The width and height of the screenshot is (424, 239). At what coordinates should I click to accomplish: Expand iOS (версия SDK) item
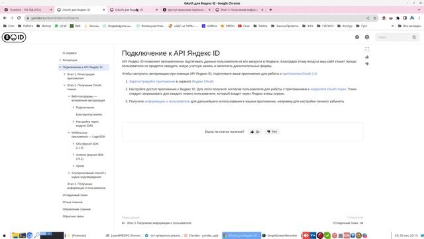tap(74, 144)
